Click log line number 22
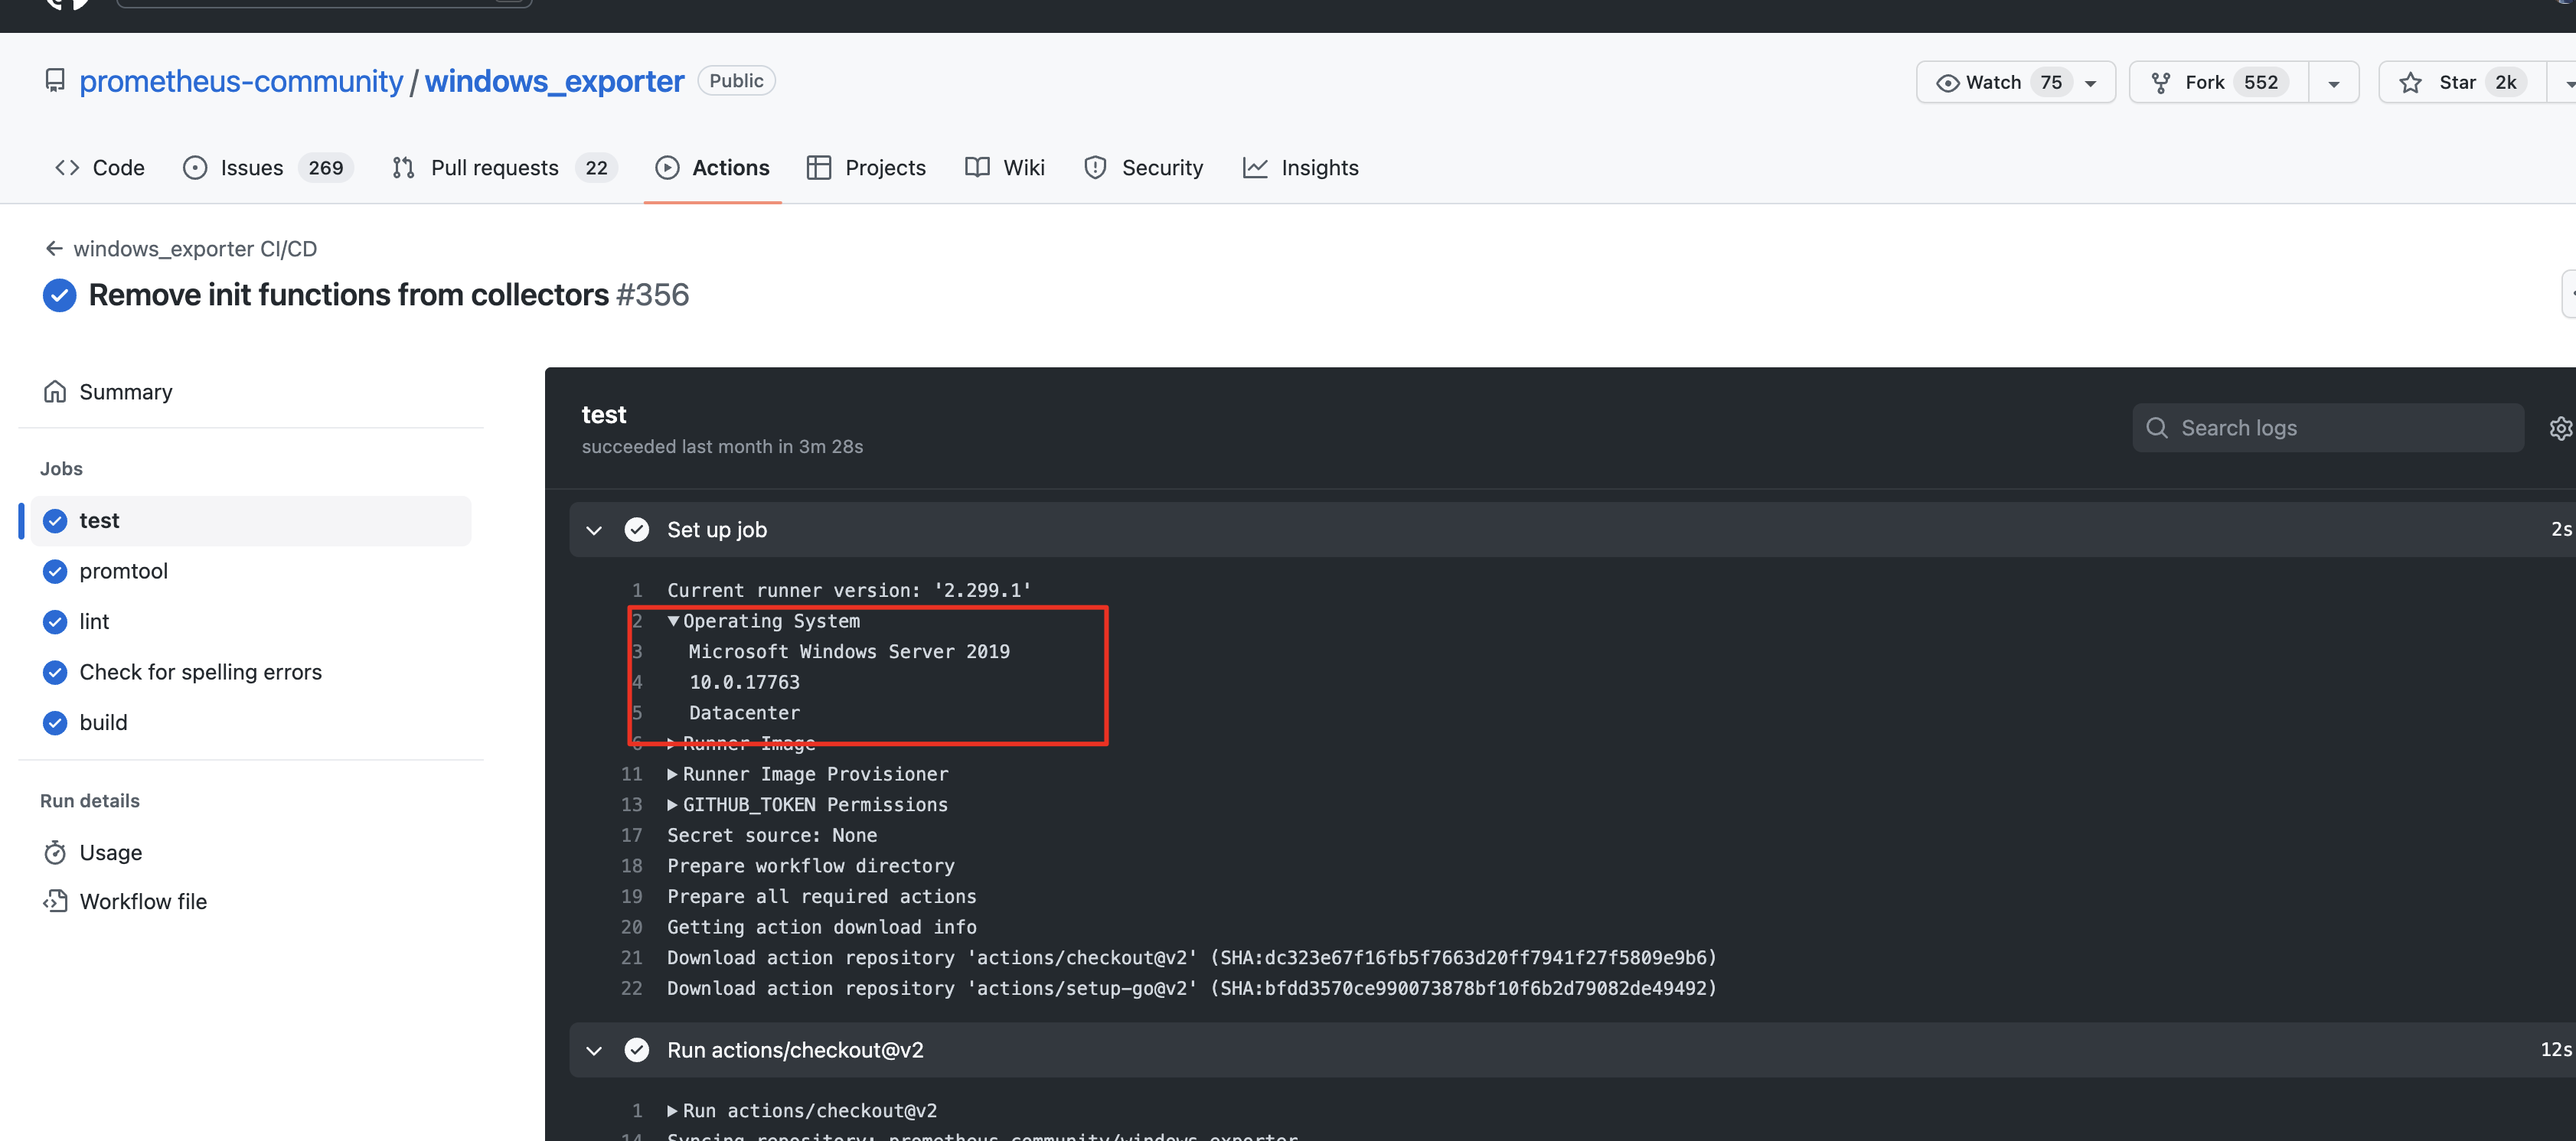The width and height of the screenshot is (2576, 1141). [631, 989]
